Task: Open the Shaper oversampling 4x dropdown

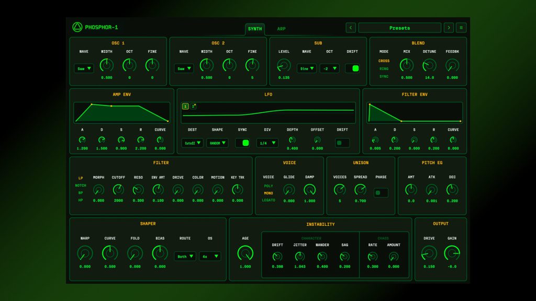Action: click(x=210, y=256)
